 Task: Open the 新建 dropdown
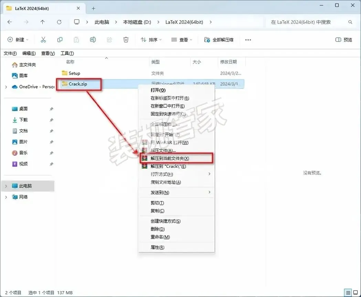coord(18,40)
